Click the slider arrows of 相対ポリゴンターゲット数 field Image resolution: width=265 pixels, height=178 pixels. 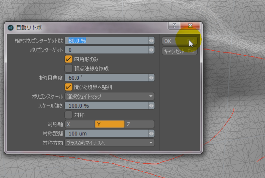151,41
